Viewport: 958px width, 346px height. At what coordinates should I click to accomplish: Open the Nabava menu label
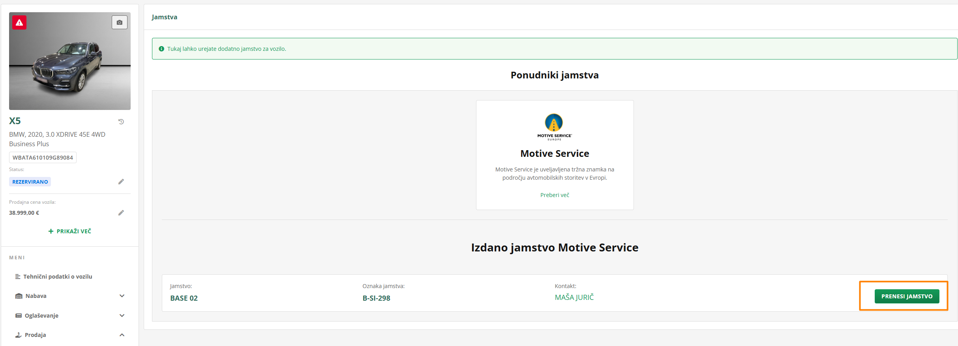click(36, 296)
